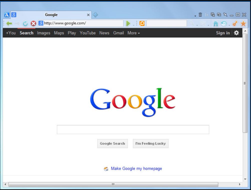Click the close-all-tabs icon
The height and width of the screenshot is (190, 251).
click(x=213, y=15)
